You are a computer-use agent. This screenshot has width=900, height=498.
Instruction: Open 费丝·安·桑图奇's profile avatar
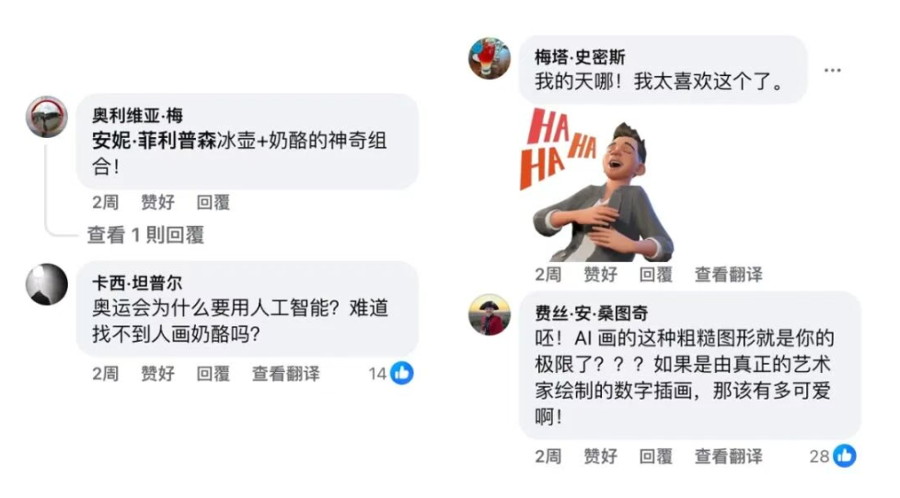pos(490,314)
